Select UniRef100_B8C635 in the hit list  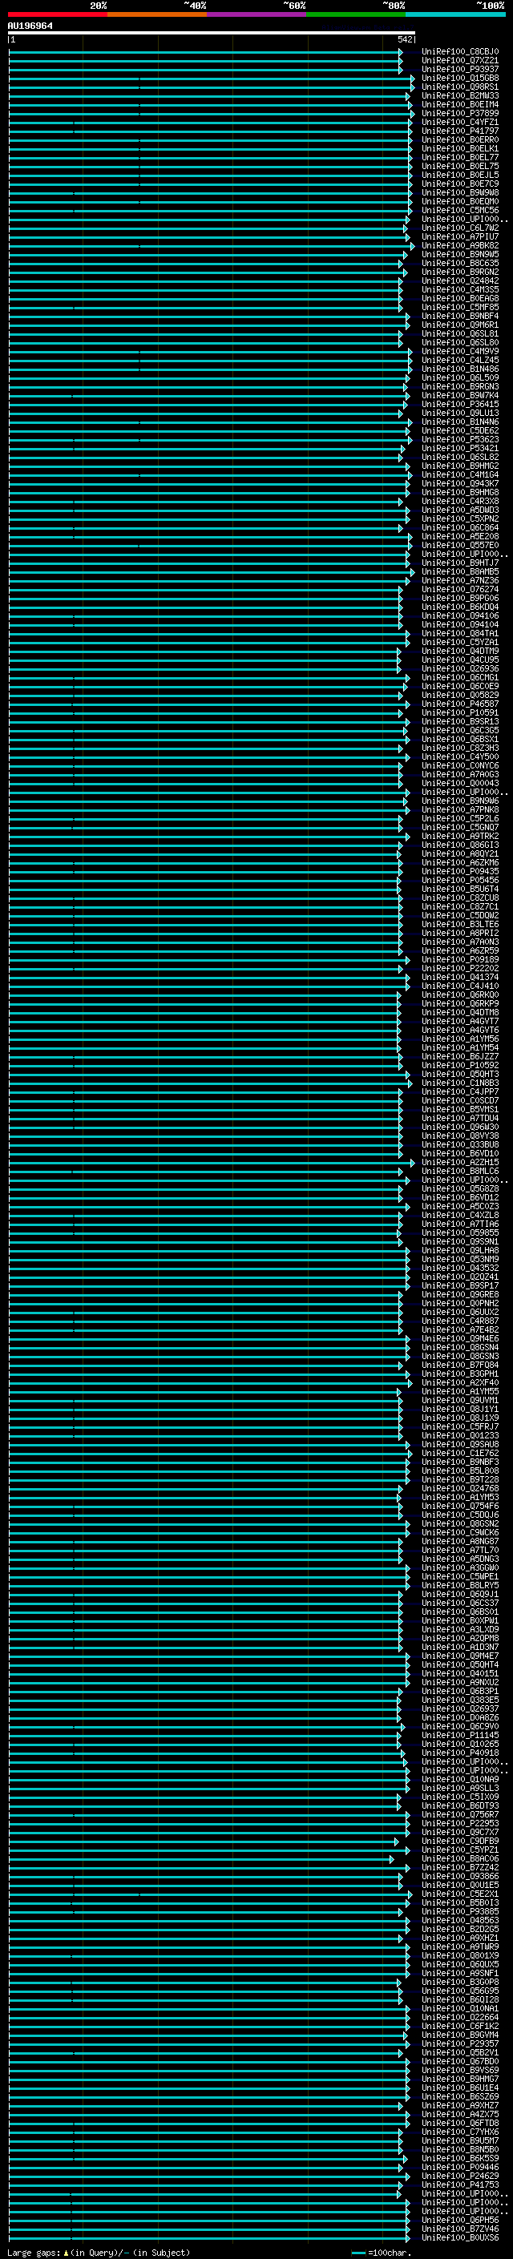click(x=460, y=263)
